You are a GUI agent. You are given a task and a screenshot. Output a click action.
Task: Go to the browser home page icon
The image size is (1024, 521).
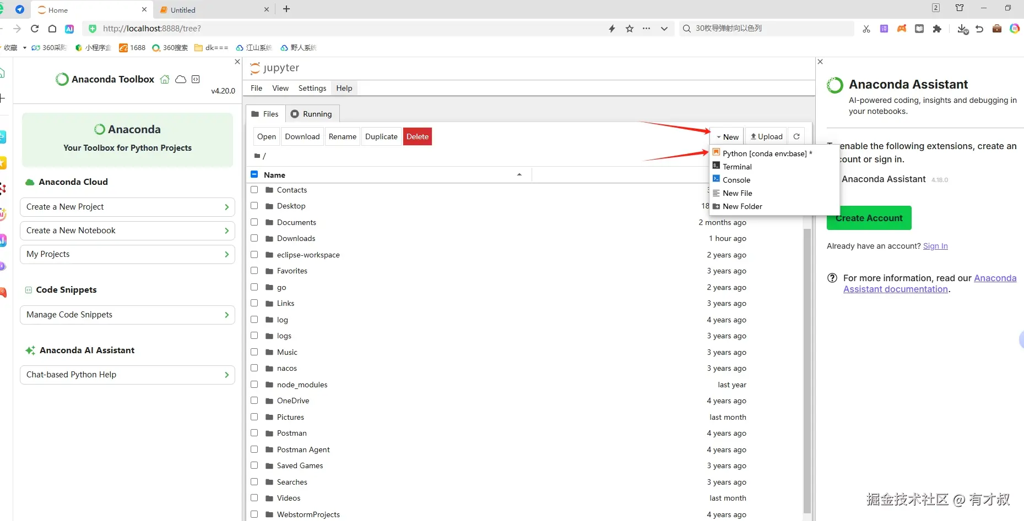[52, 29]
